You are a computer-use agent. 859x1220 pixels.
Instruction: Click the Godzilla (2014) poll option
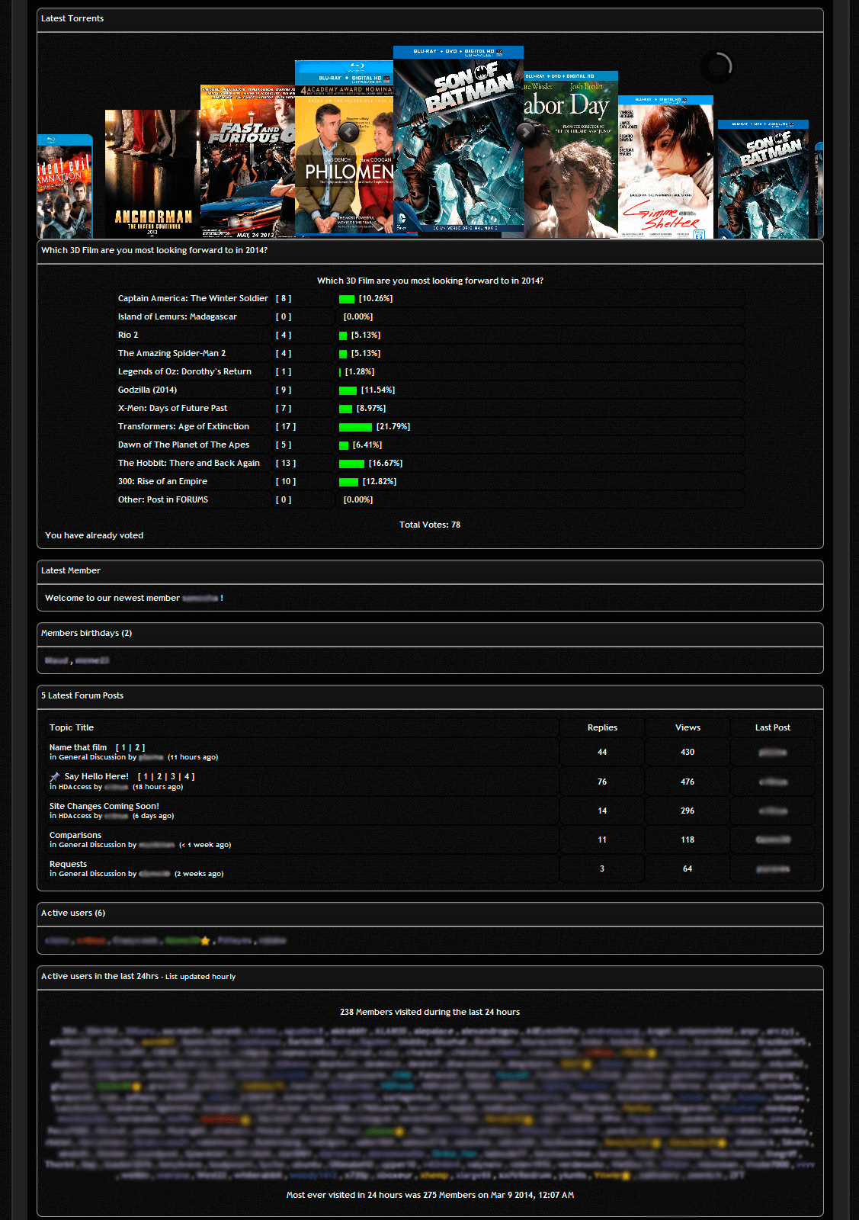pyautogui.click(x=147, y=390)
